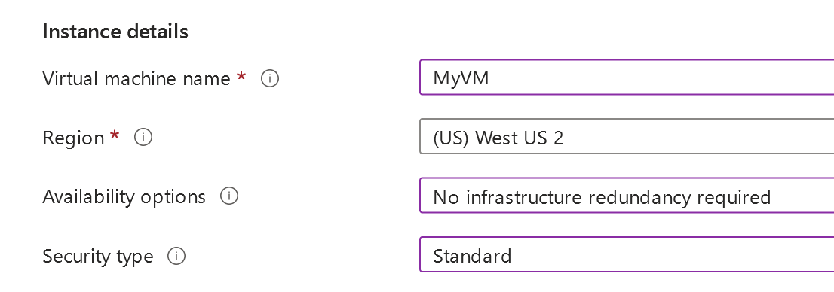This screenshot has width=834, height=292.
Task: Choose the No infrastructure redundancy required value
Action: [x=602, y=197]
